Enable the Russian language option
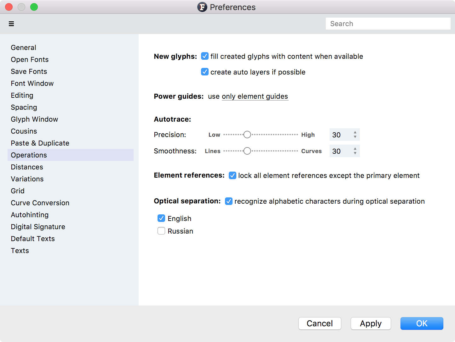 [161, 231]
